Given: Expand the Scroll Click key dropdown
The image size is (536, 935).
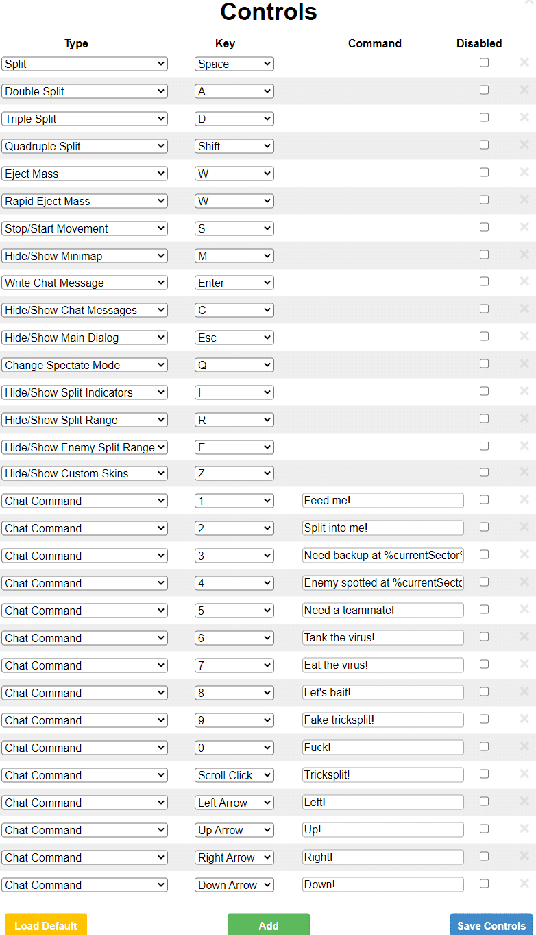Looking at the screenshot, I should (x=234, y=775).
